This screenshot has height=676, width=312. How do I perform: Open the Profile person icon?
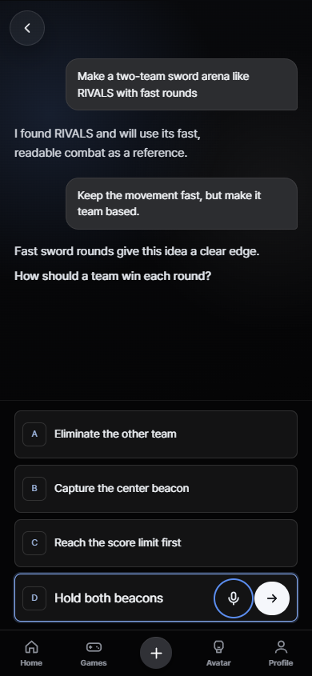[x=281, y=646]
